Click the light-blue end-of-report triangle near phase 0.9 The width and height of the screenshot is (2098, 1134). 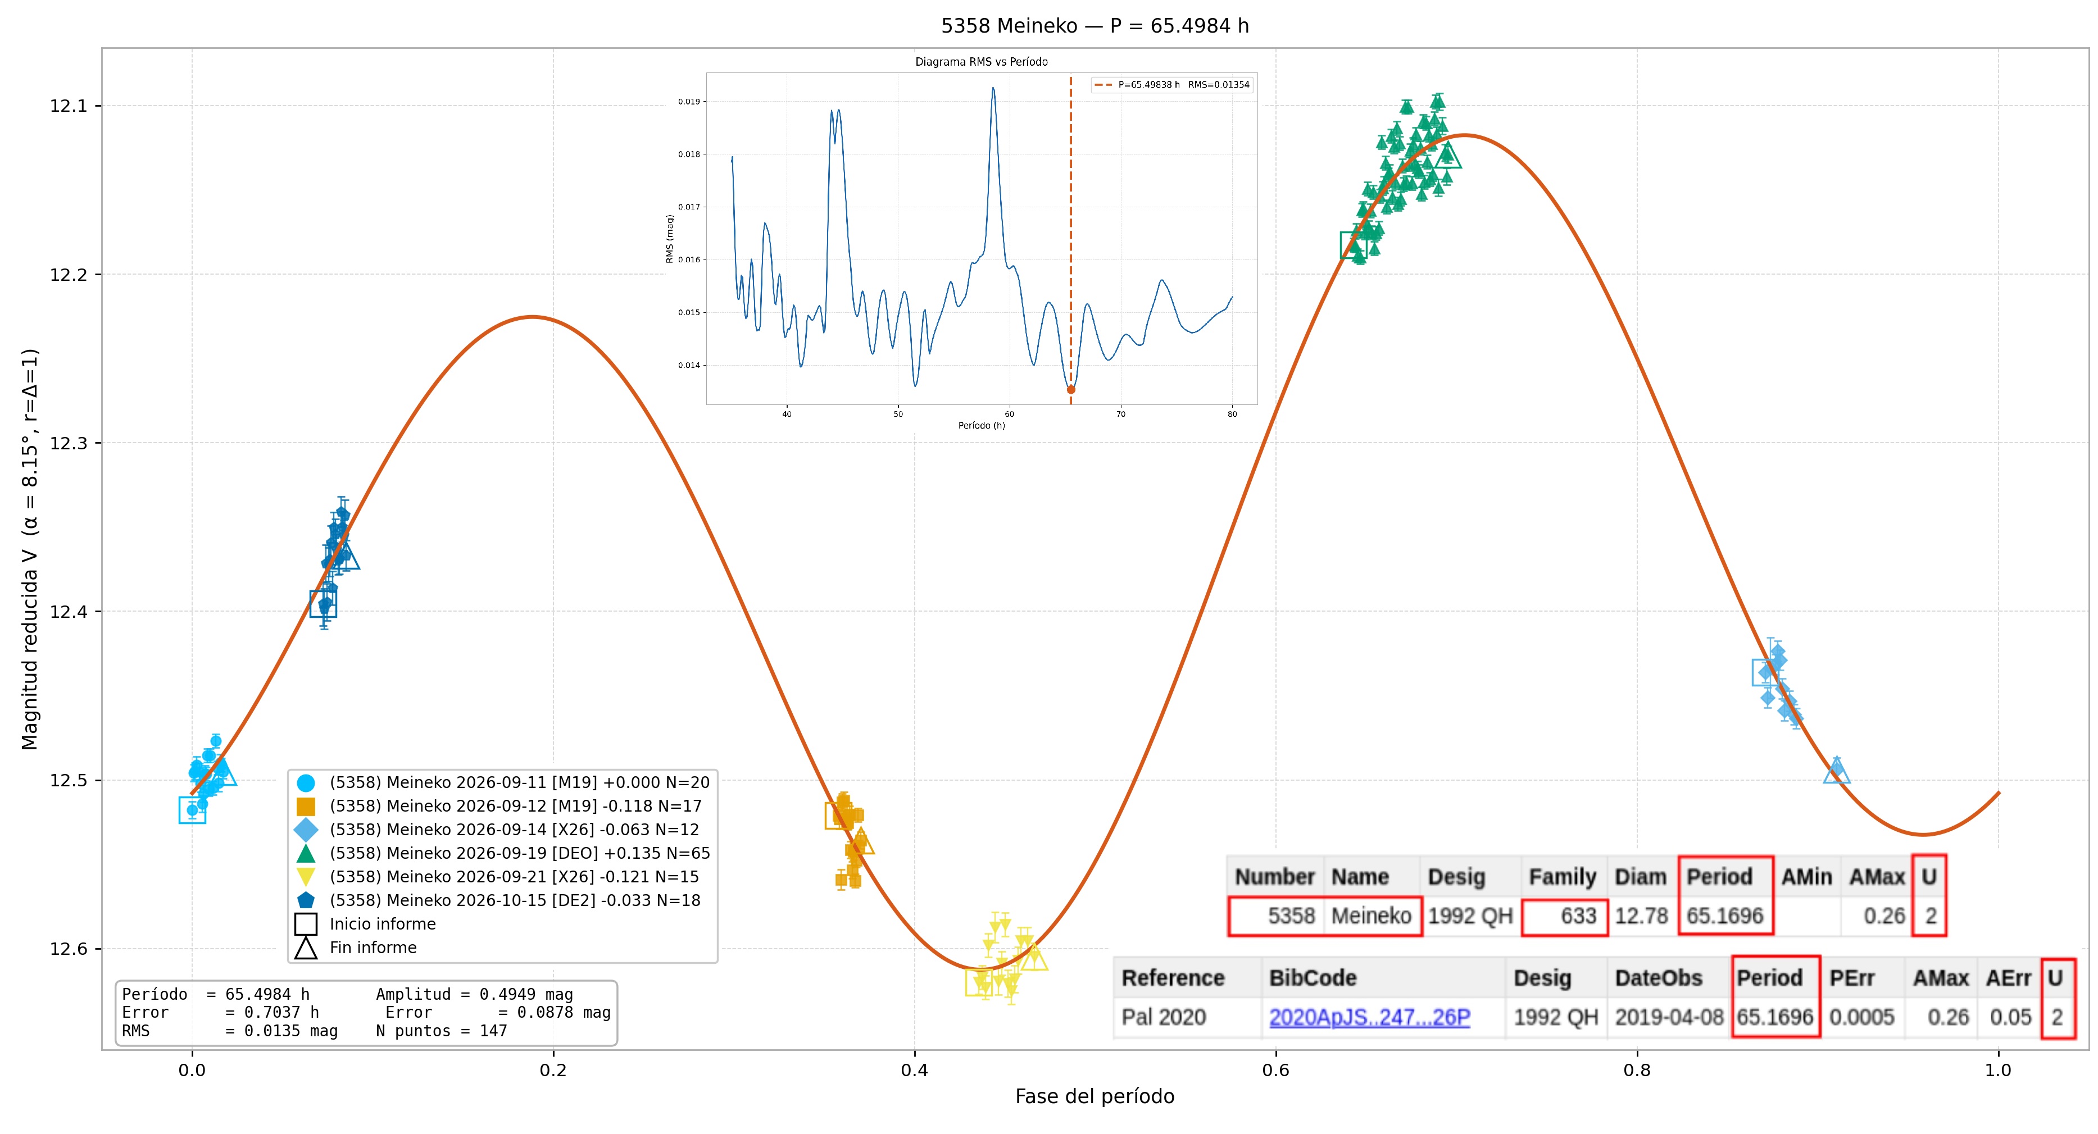[x=1837, y=770]
